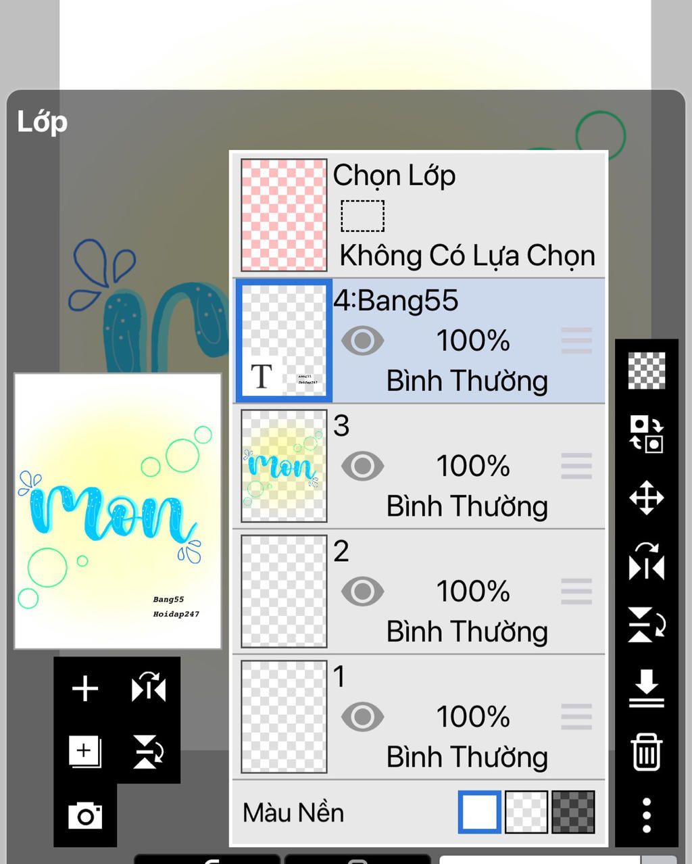The width and height of the screenshot is (692, 864).
Task: Flip layer horizontally from right toolbar
Action: pyautogui.click(x=647, y=562)
